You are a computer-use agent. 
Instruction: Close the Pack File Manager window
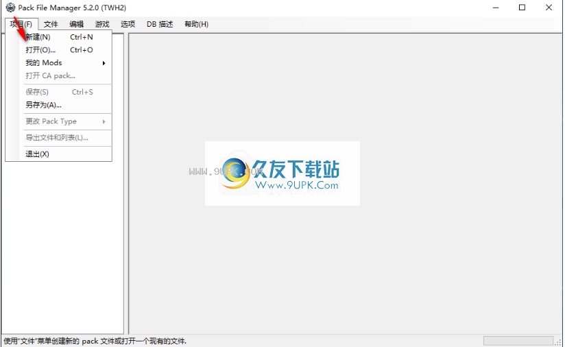coord(549,8)
